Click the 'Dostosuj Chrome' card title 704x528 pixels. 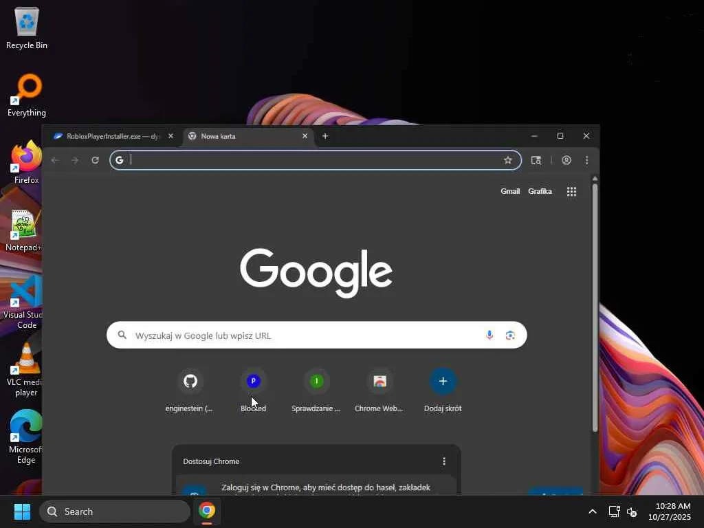coord(211,461)
